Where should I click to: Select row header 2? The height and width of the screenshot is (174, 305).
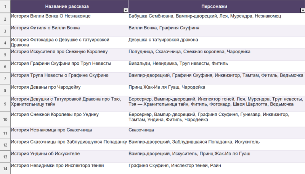pos(5,19)
